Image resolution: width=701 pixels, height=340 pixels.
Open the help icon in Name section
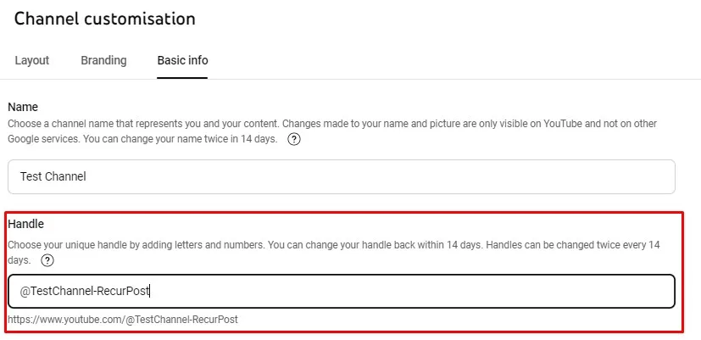point(294,140)
